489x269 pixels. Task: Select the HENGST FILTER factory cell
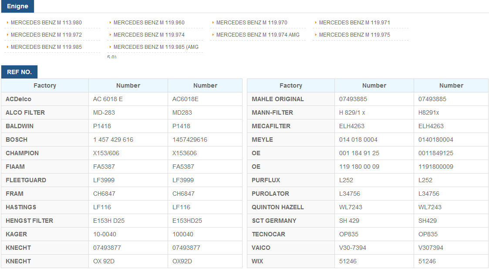[x=45, y=221]
